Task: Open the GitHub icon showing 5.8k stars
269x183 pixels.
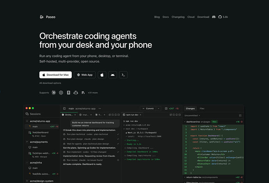Action: point(220,17)
